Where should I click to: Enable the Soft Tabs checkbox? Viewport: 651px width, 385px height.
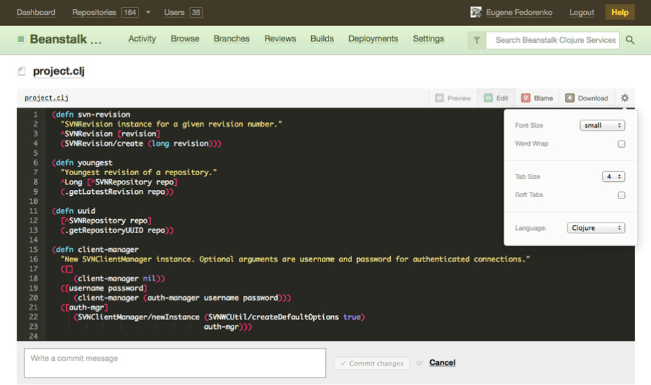pos(621,195)
